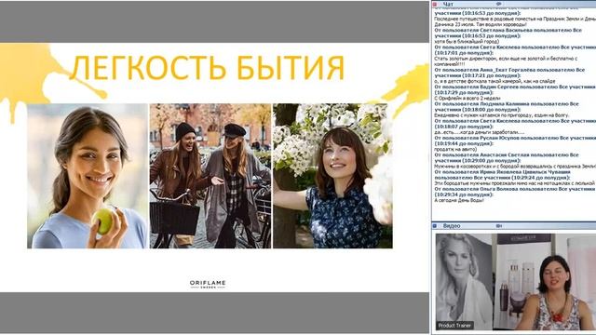Select message 'о, я в детстве фоткала такой камерой'
This screenshot has height=335, width=596.
point(494,81)
